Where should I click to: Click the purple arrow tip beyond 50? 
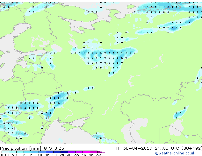click(x=101, y=152)
